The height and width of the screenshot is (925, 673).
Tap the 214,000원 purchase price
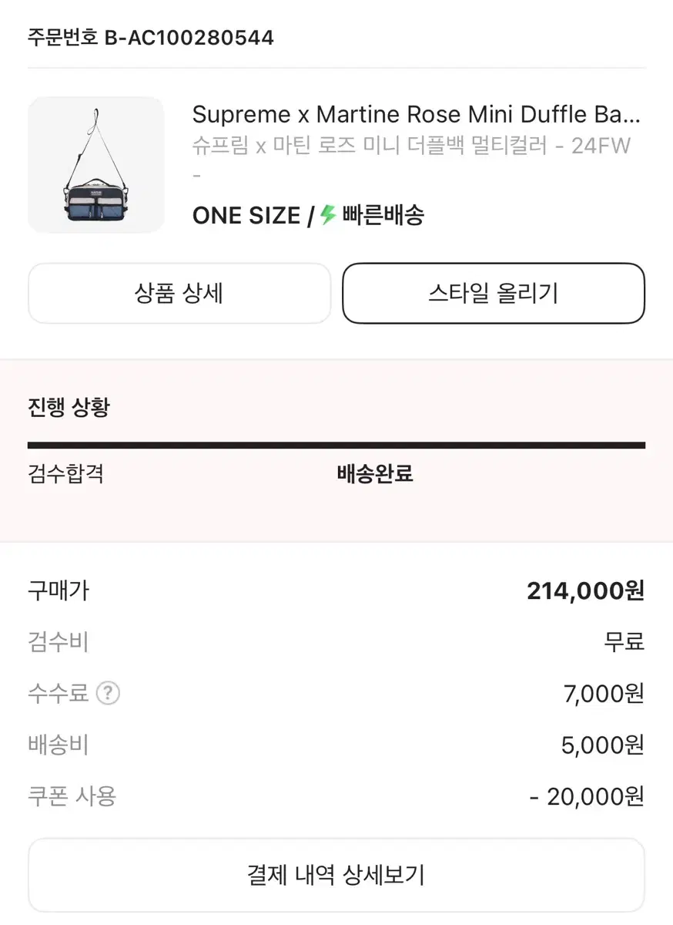pyautogui.click(x=585, y=591)
